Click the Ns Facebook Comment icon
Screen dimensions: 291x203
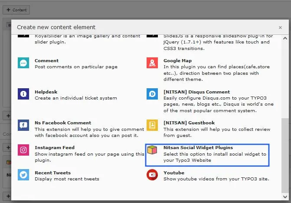[x=23, y=125]
